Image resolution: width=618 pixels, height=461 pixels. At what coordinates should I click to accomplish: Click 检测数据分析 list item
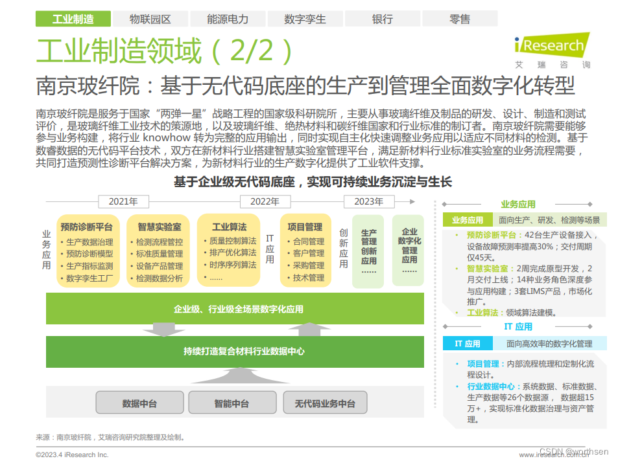click(x=160, y=278)
